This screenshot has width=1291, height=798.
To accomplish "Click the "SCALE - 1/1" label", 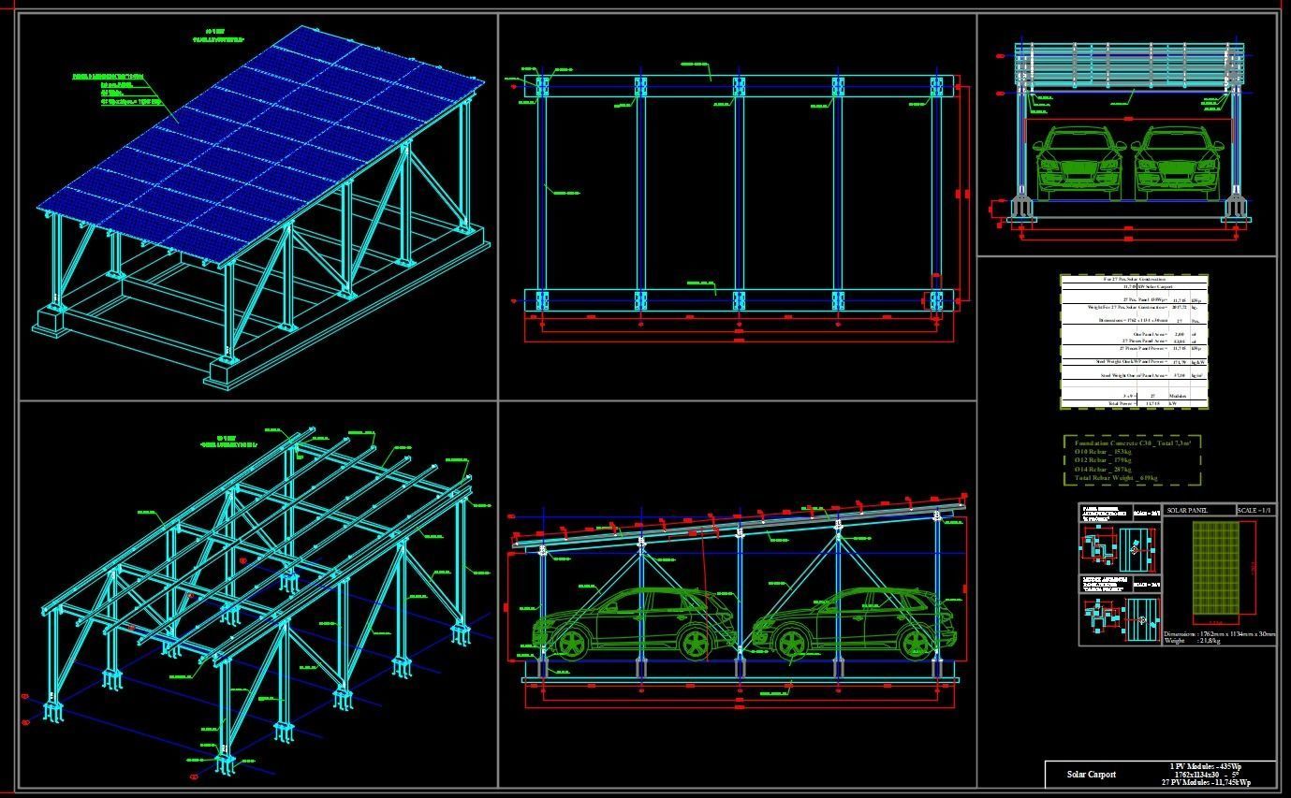I will pos(1254,510).
